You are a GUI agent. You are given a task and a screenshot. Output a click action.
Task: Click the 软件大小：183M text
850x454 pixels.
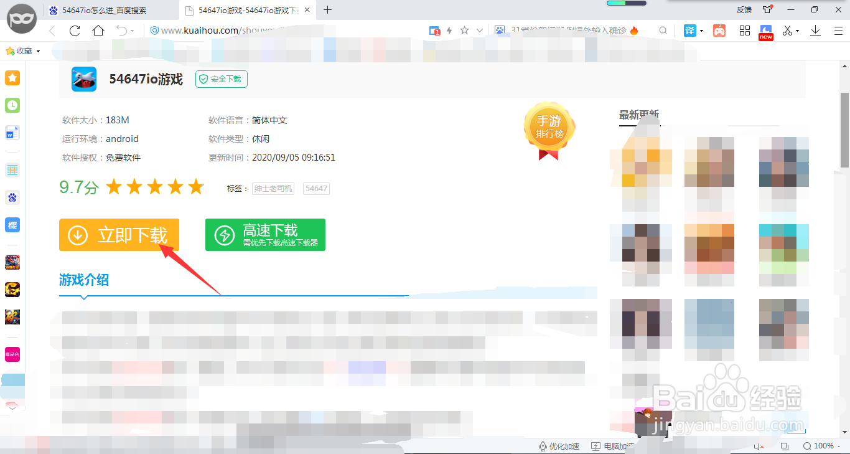pyautogui.click(x=96, y=120)
